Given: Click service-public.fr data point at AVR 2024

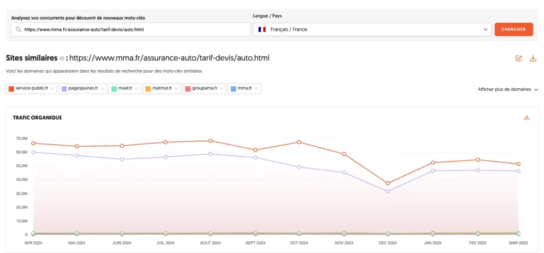Looking at the screenshot, I should click(33, 143).
